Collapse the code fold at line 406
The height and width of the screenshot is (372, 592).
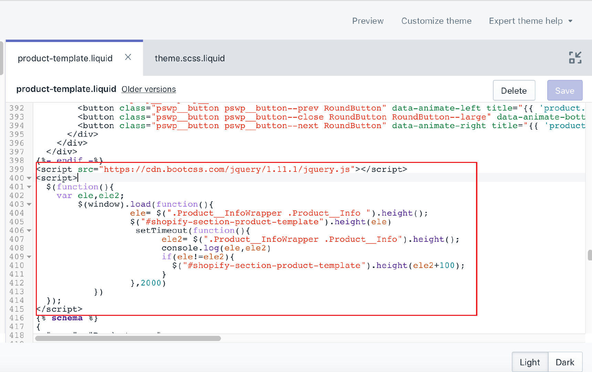[x=29, y=230]
